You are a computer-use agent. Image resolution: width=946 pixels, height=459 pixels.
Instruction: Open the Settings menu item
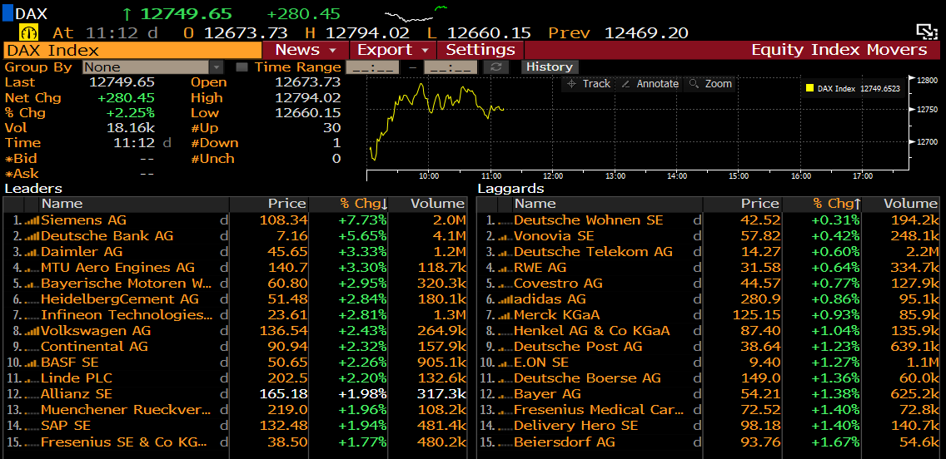point(480,49)
